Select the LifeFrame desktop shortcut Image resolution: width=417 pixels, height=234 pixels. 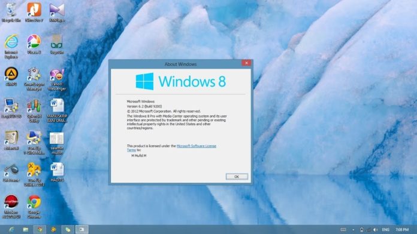11,173
